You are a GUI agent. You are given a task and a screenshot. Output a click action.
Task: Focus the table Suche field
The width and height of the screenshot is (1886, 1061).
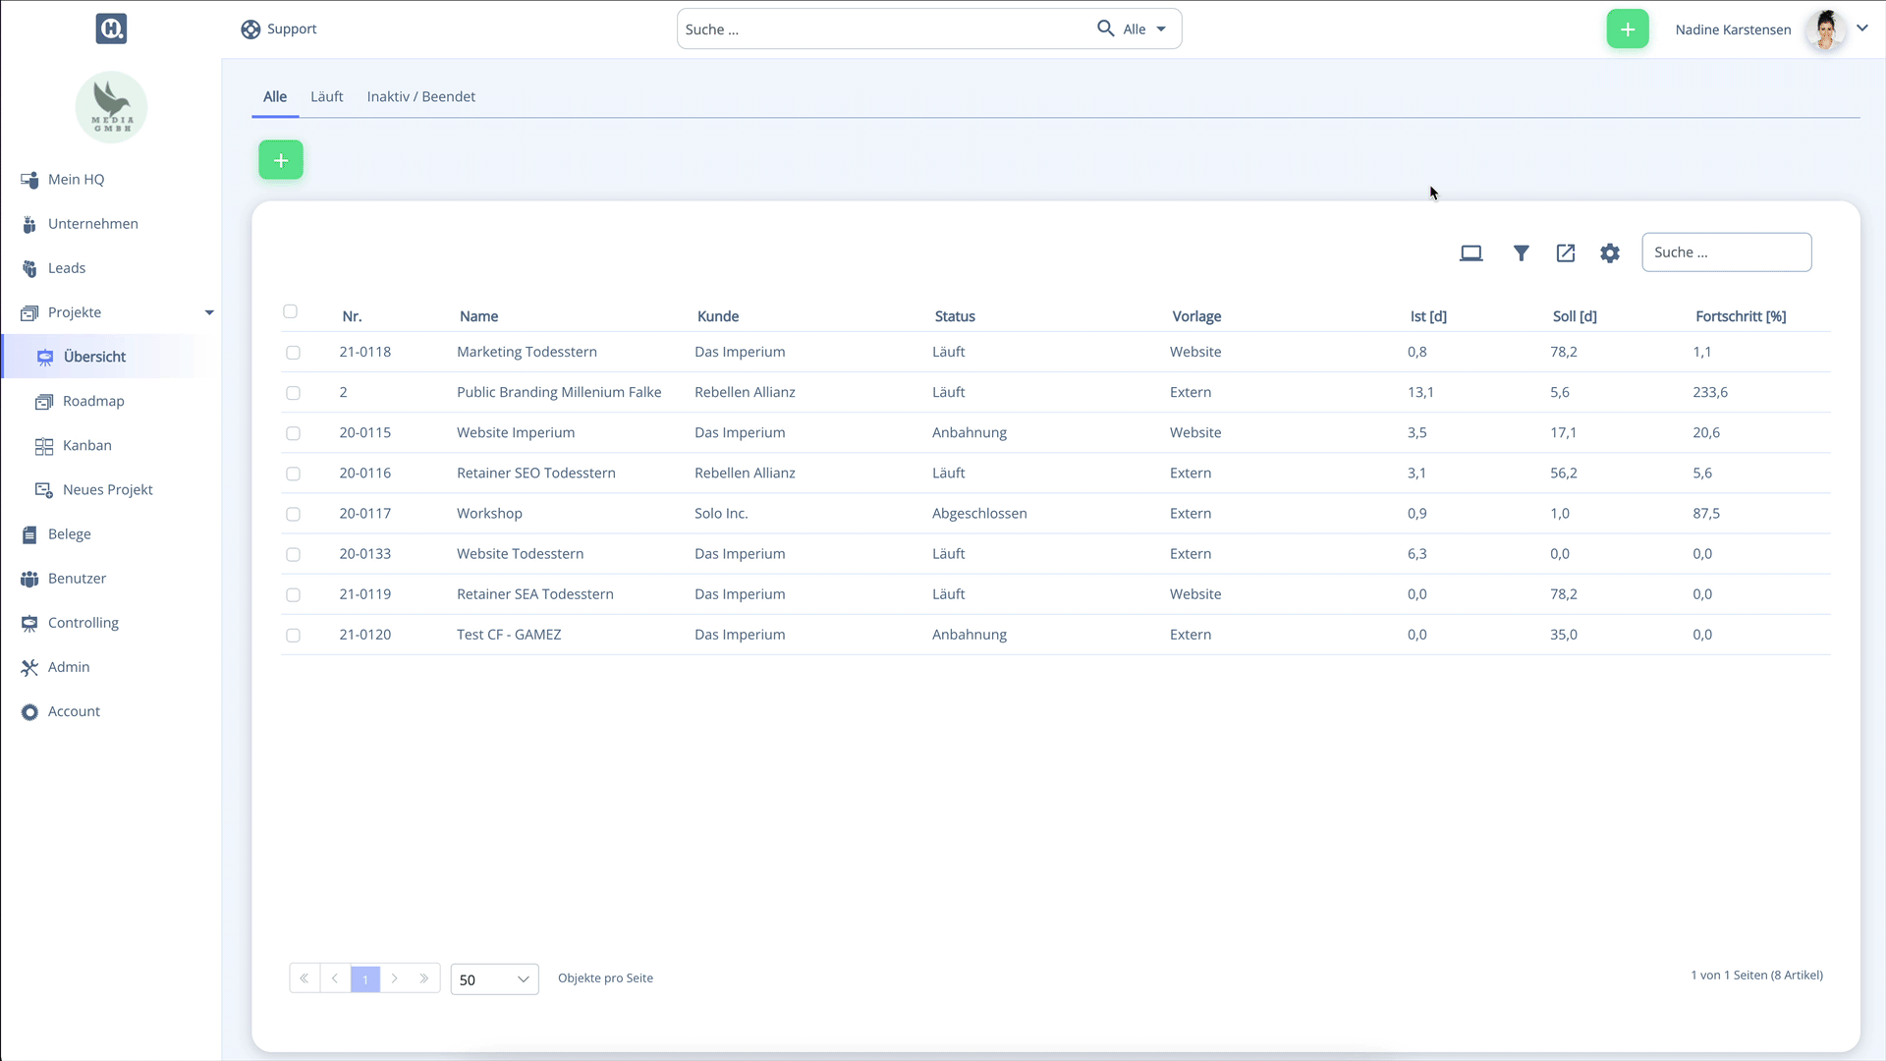pyautogui.click(x=1726, y=252)
